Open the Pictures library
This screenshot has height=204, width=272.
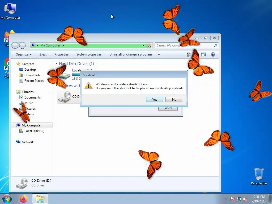click(x=30, y=109)
